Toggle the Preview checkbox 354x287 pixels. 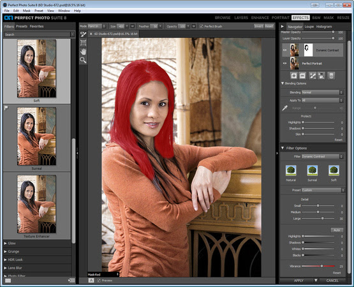tap(99, 281)
